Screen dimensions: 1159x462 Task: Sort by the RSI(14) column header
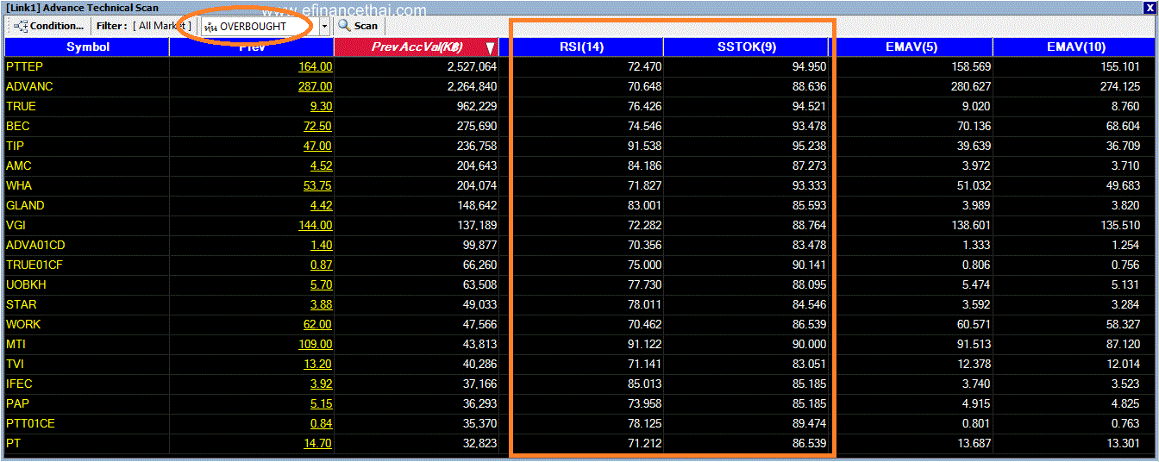coord(581,47)
